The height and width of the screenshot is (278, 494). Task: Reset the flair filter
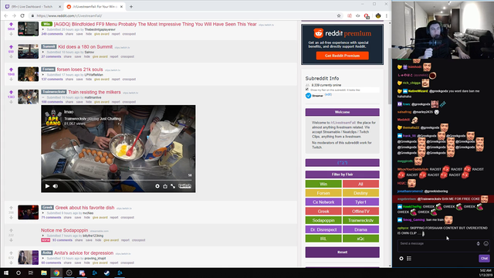click(x=342, y=253)
